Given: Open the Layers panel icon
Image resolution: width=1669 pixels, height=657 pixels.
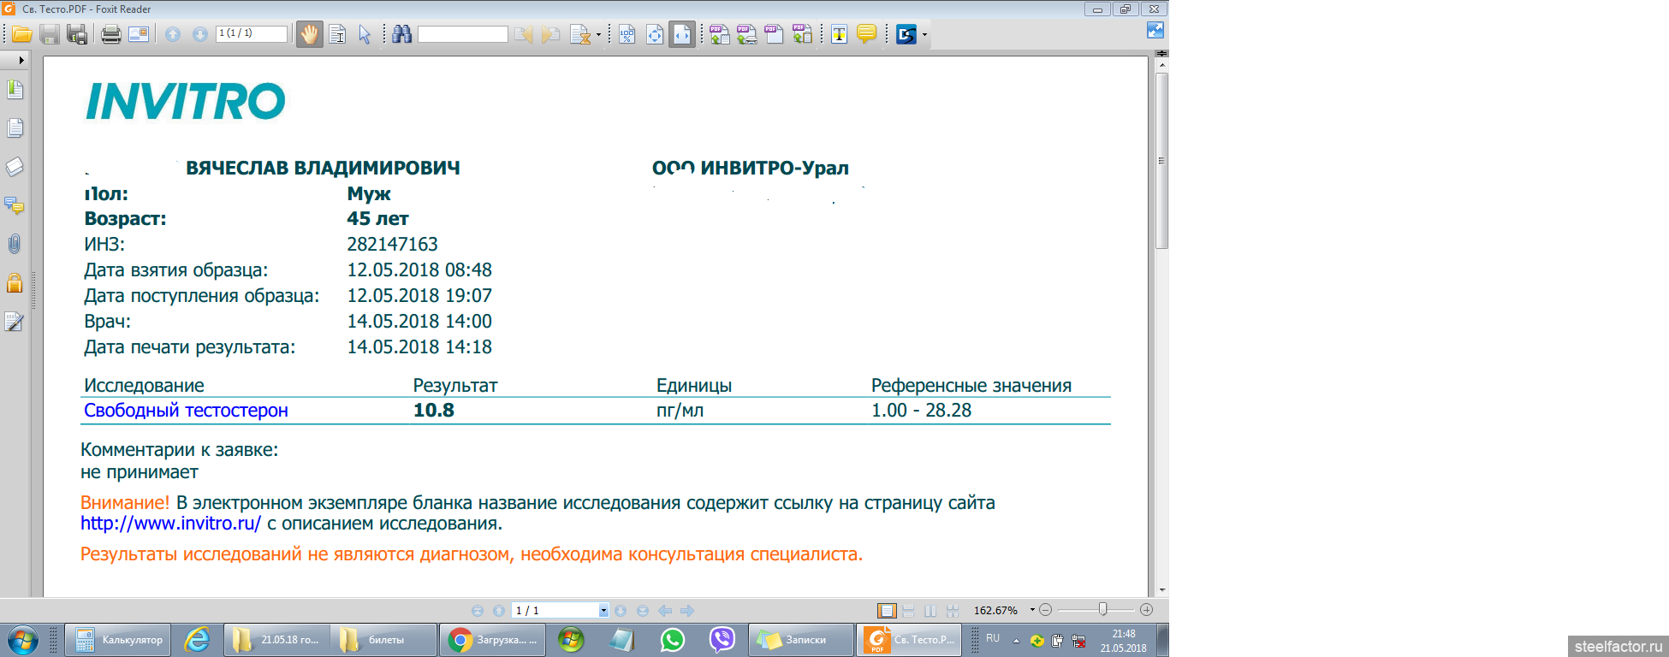Looking at the screenshot, I should coord(15,167).
